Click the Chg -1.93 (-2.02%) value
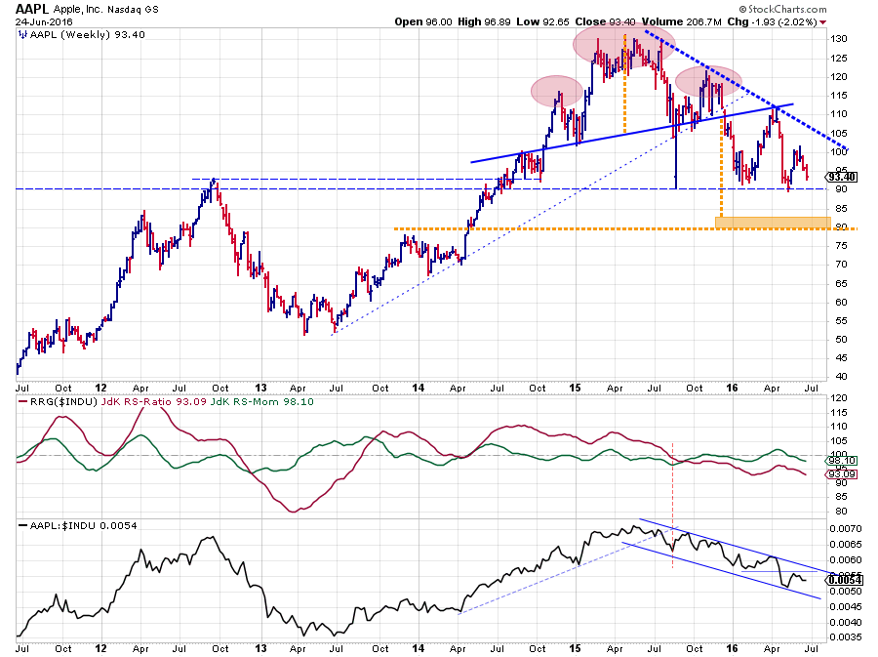This screenshot has width=878, height=657. click(773, 21)
